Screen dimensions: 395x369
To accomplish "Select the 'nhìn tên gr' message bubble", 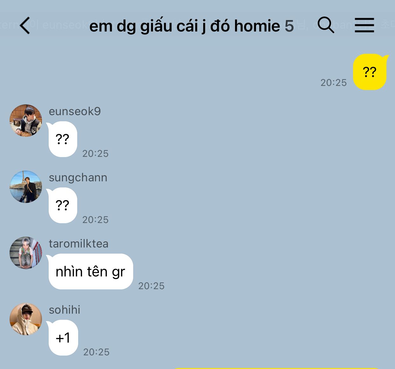I will (90, 271).
